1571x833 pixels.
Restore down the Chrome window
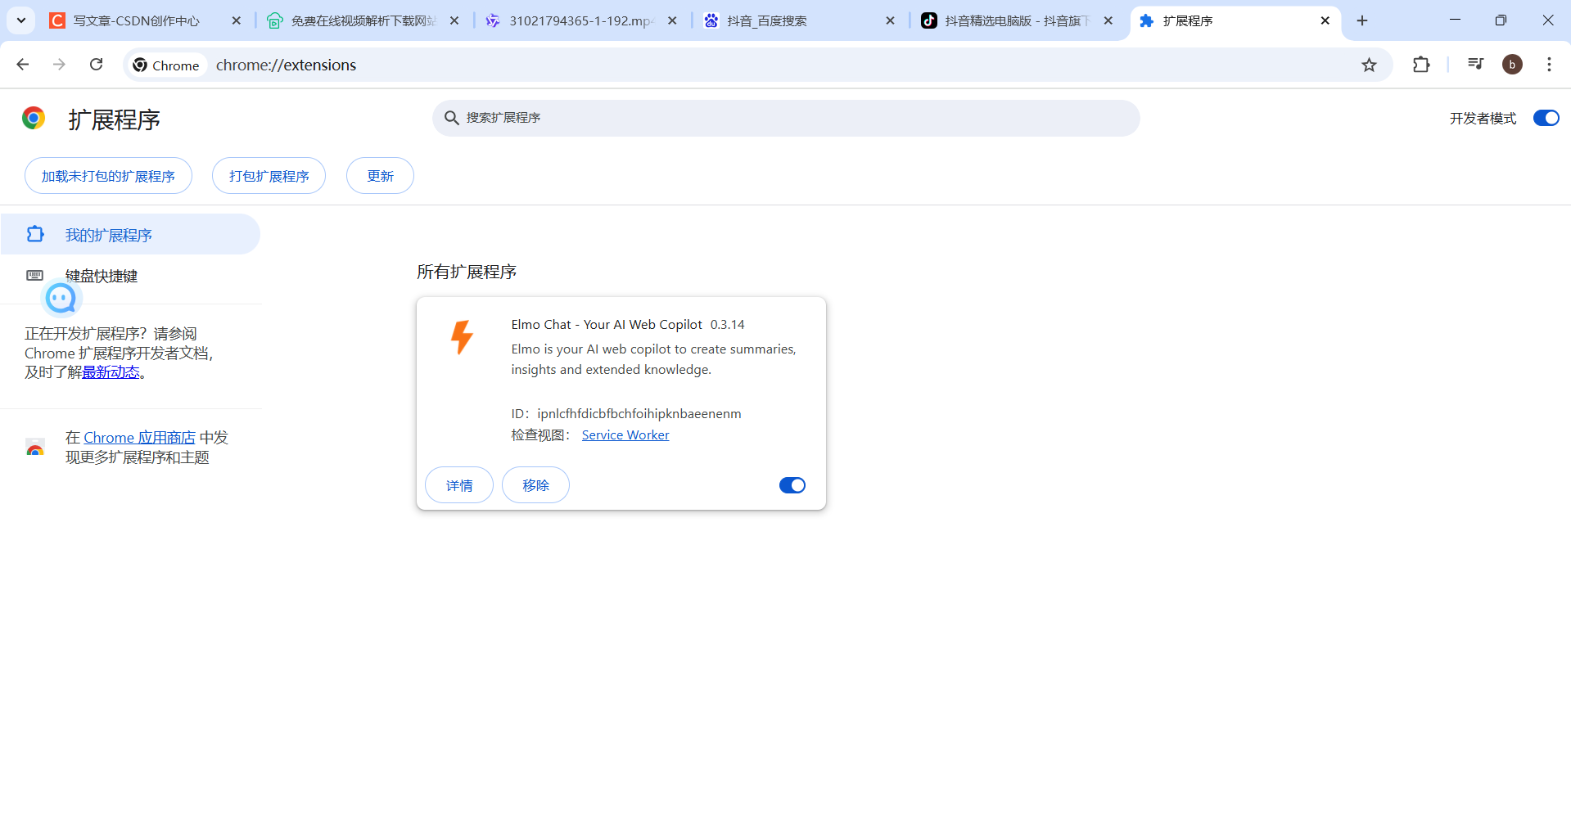1501,20
